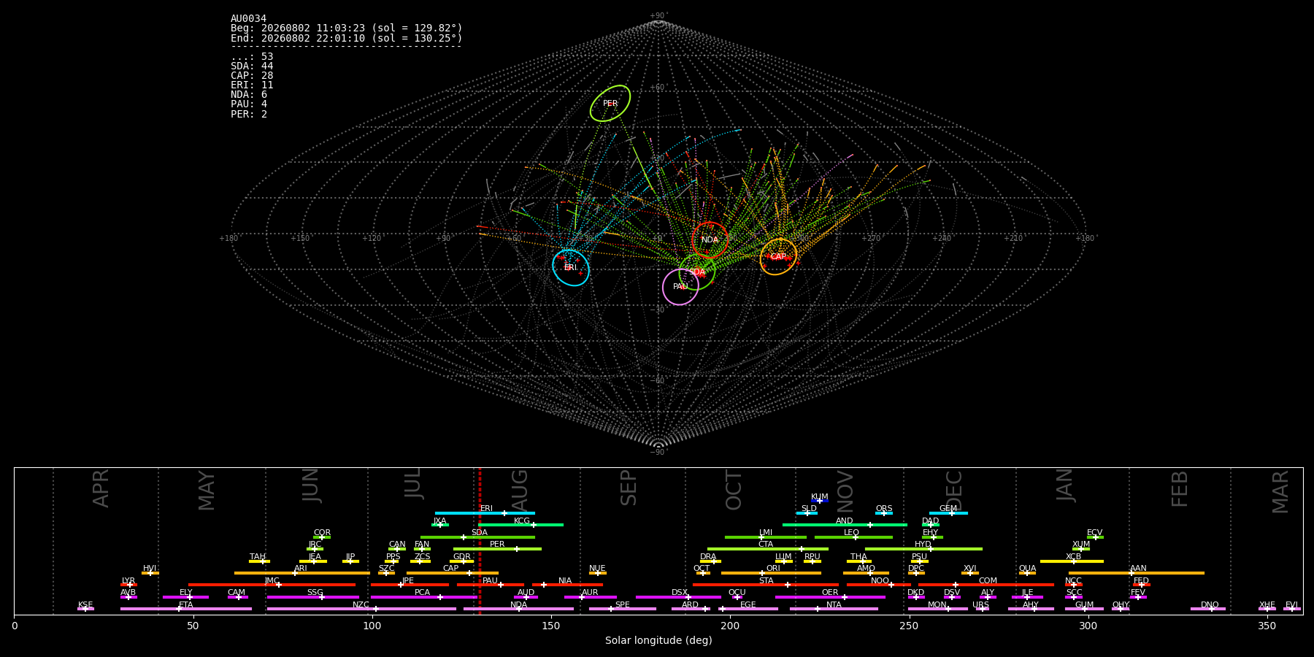Select the green SDA radiant circle

coord(697,272)
